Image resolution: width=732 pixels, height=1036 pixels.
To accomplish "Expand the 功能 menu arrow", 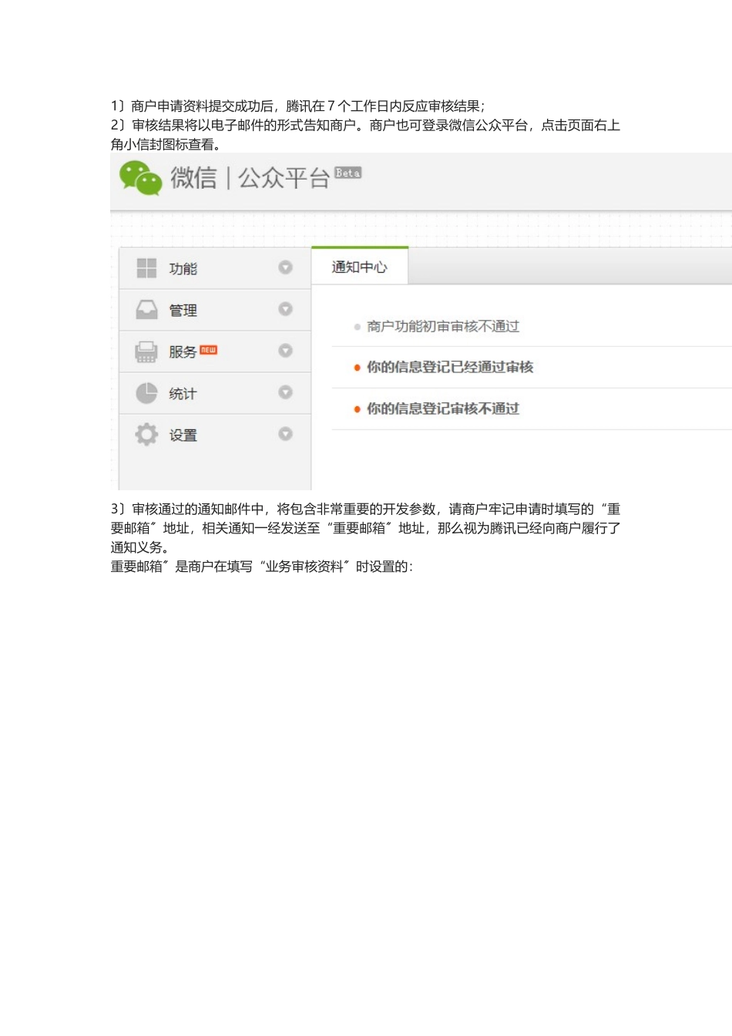I will tap(285, 267).
